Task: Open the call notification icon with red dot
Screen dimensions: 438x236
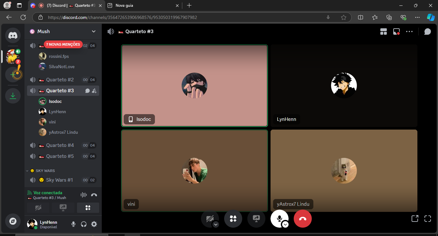Action: click(396, 32)
